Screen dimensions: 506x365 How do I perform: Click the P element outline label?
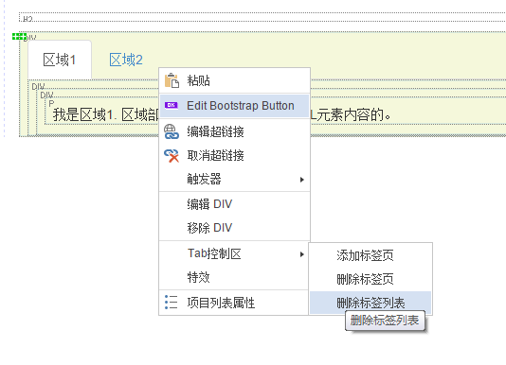pos(51,103)
